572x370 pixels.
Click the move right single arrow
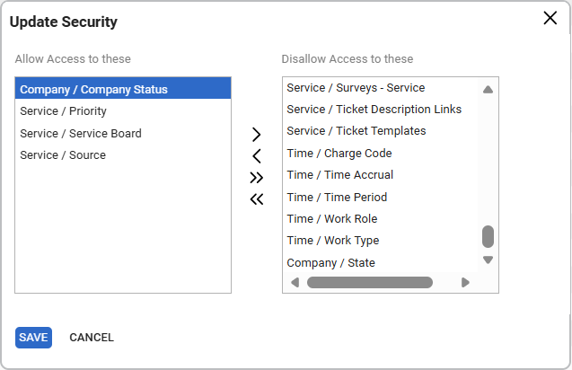(x=257, y=135)
